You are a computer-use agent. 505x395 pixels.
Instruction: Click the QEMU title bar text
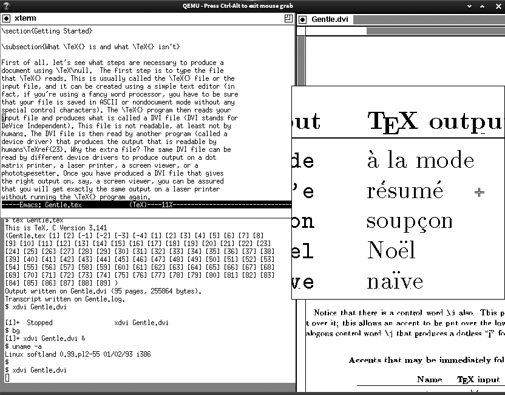[238, 6]
